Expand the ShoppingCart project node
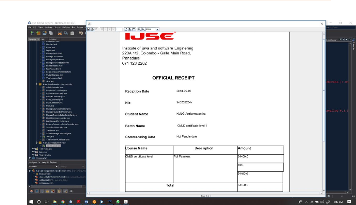 tap(30, 158)
